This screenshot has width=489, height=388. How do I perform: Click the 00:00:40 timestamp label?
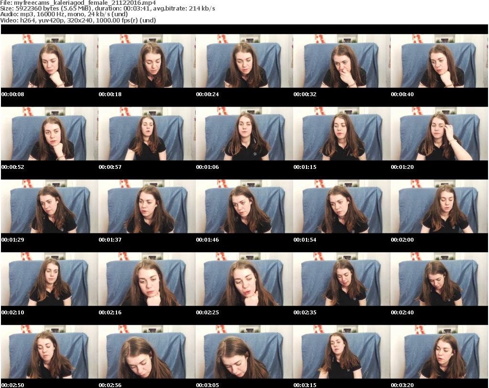[x=402, y=94]
